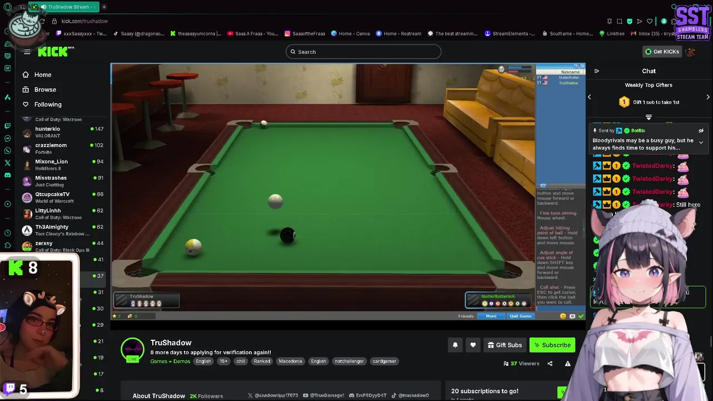This screenshot has width=713, height=401.
Task: Open the Sassy TikTok bookmark
Action: pos(139,33)
